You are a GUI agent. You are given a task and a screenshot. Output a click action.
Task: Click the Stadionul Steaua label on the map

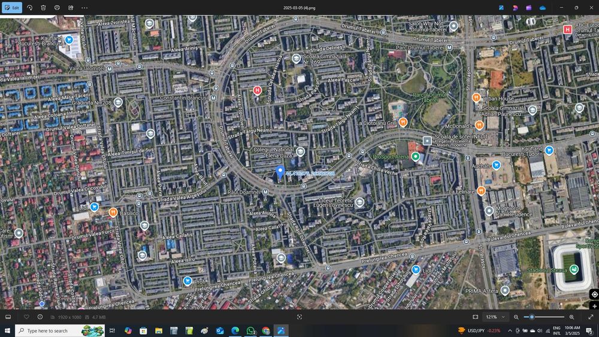(x=547, y=270)
